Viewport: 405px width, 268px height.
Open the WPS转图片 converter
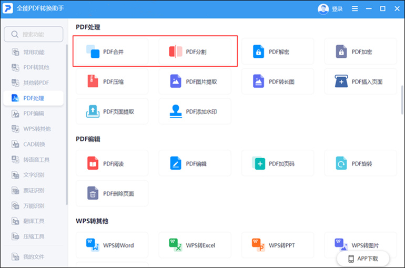click(361, 244)
